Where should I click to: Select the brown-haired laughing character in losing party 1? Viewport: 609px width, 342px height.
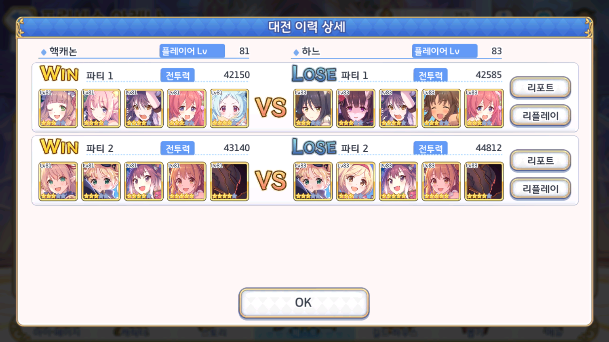(x=441, y=108)
